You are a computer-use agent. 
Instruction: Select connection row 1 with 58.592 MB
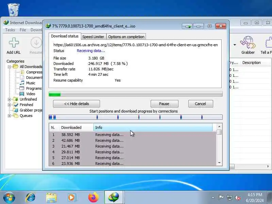(x=133, y=135)
